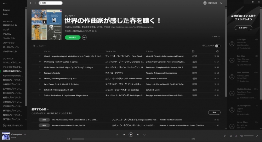Screen dimensions: 262x142
Task: Collapse the おすすめの曲 section
Action: click(48, 109)
